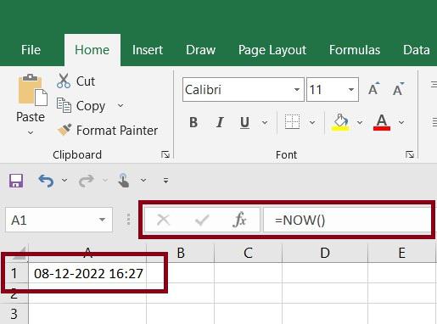437x324 pixels.
Task: Decrease font size with the smaller A icon
Action: [x=399, y=89]
